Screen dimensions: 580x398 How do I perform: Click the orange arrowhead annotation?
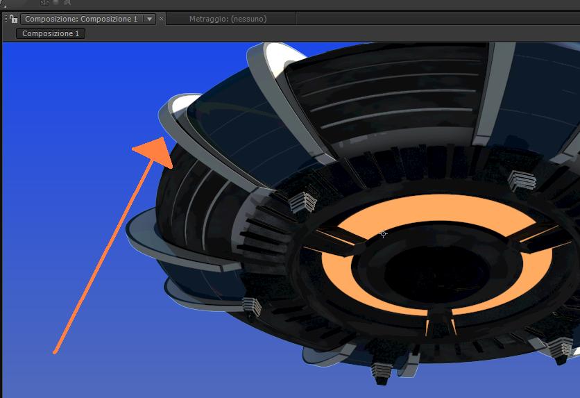155,152
